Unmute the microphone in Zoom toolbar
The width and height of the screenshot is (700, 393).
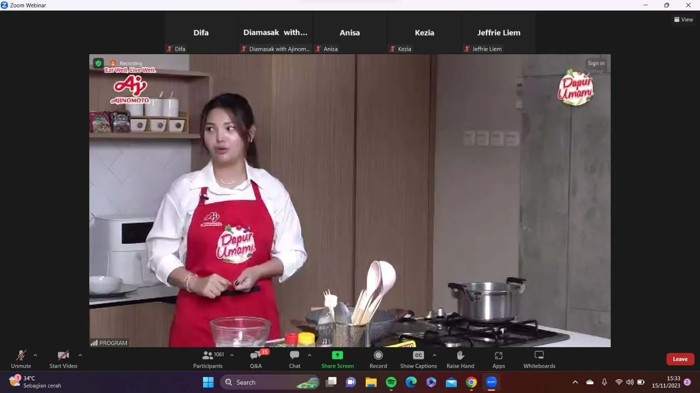pyautogui.click(x=21, y=359)
